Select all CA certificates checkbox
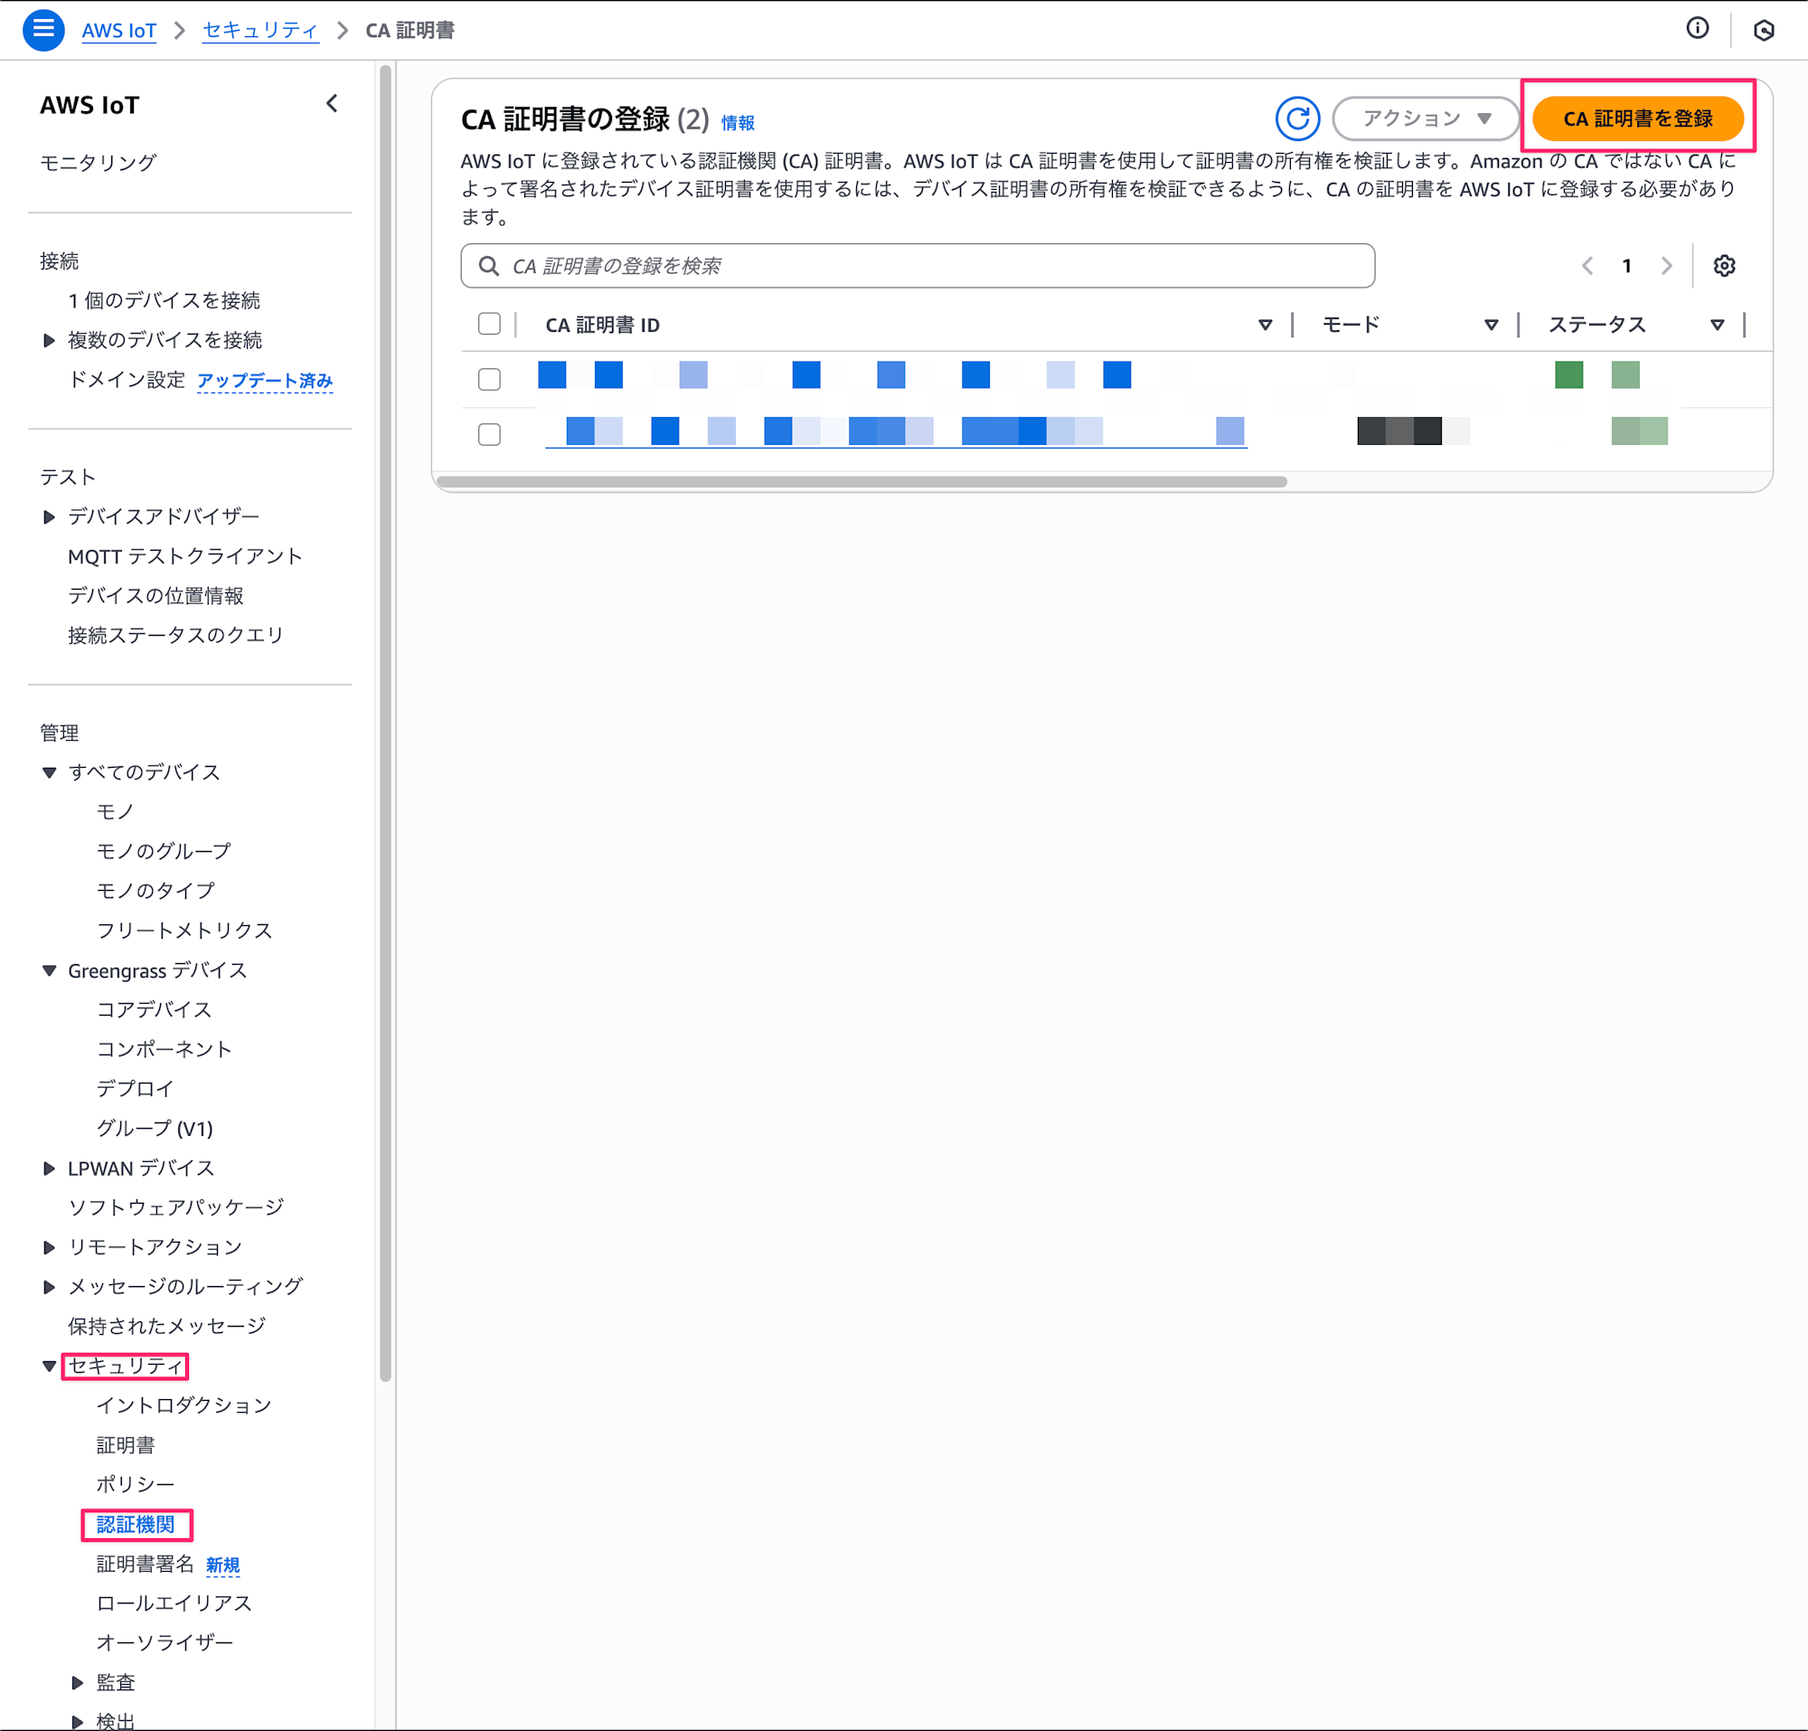This screenshot has width=1808, height=1731. (489, 324)
